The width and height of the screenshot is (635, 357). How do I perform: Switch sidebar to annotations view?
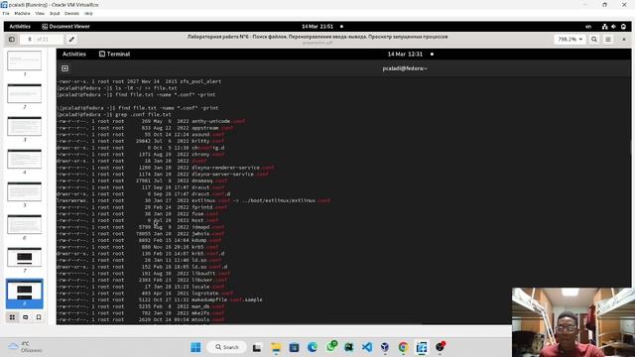click(26, 317)
